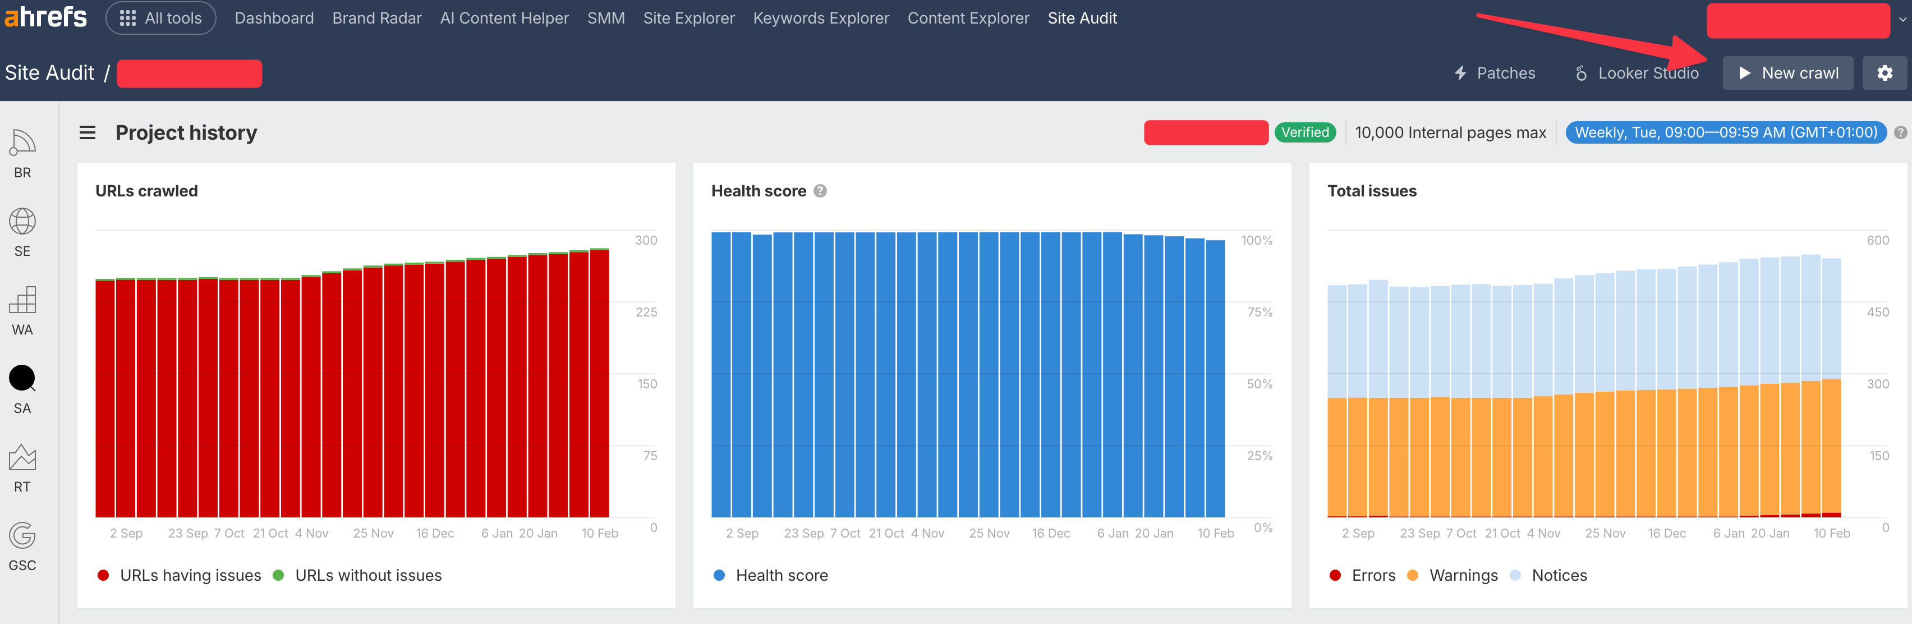Open the All tools dropdown

[x=161, y=18]
